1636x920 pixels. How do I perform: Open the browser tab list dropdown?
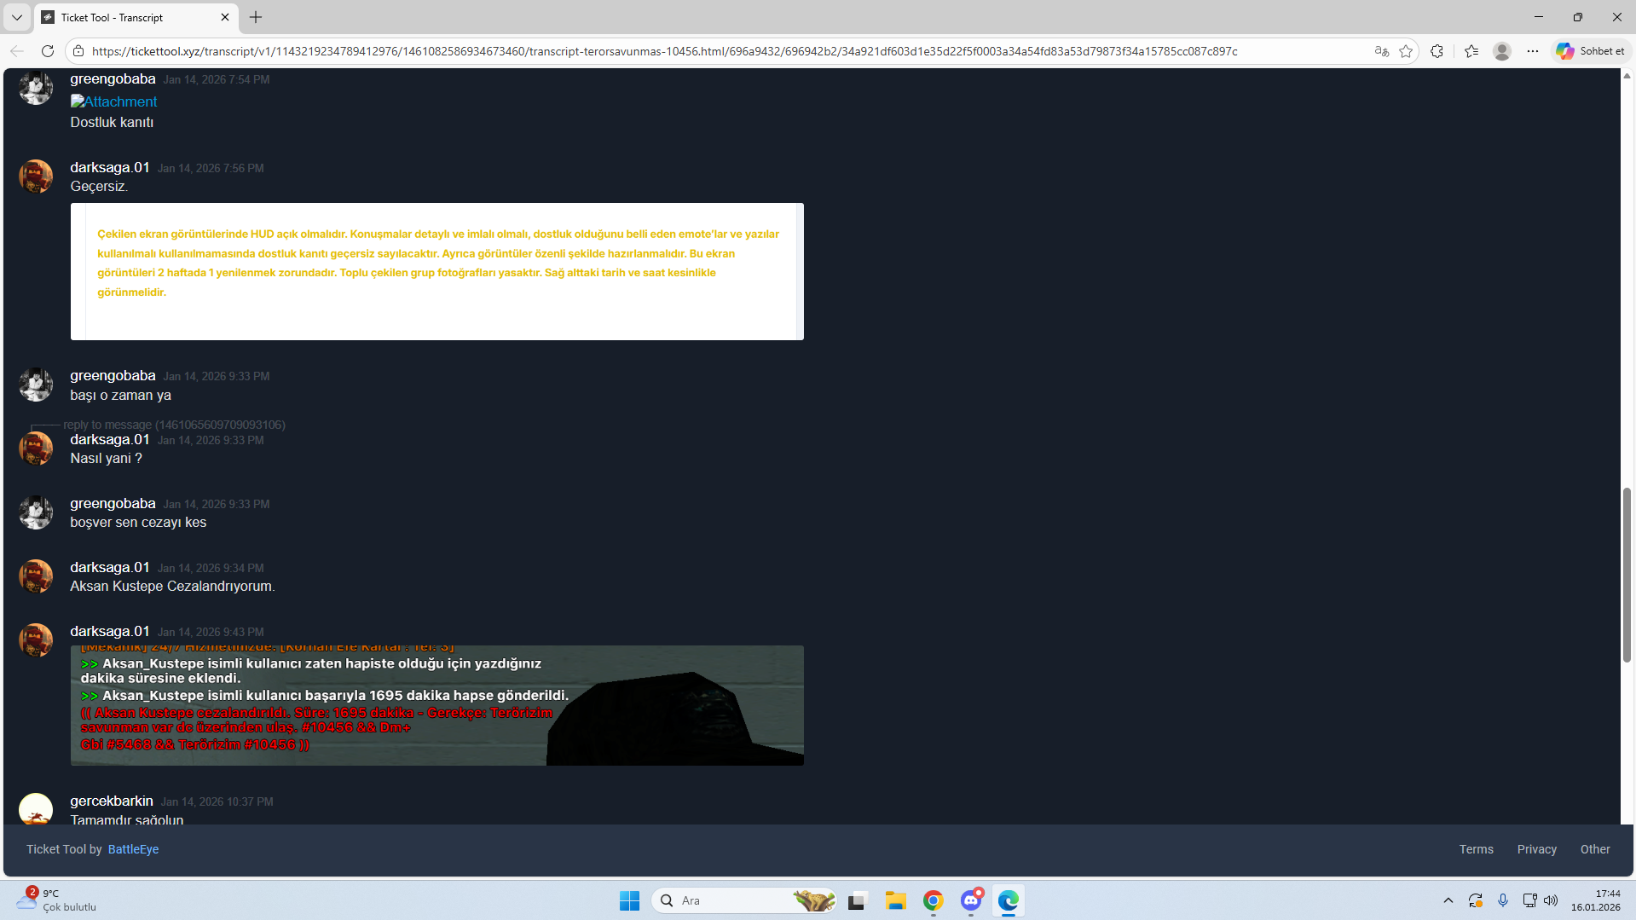(x=17, y=17)
